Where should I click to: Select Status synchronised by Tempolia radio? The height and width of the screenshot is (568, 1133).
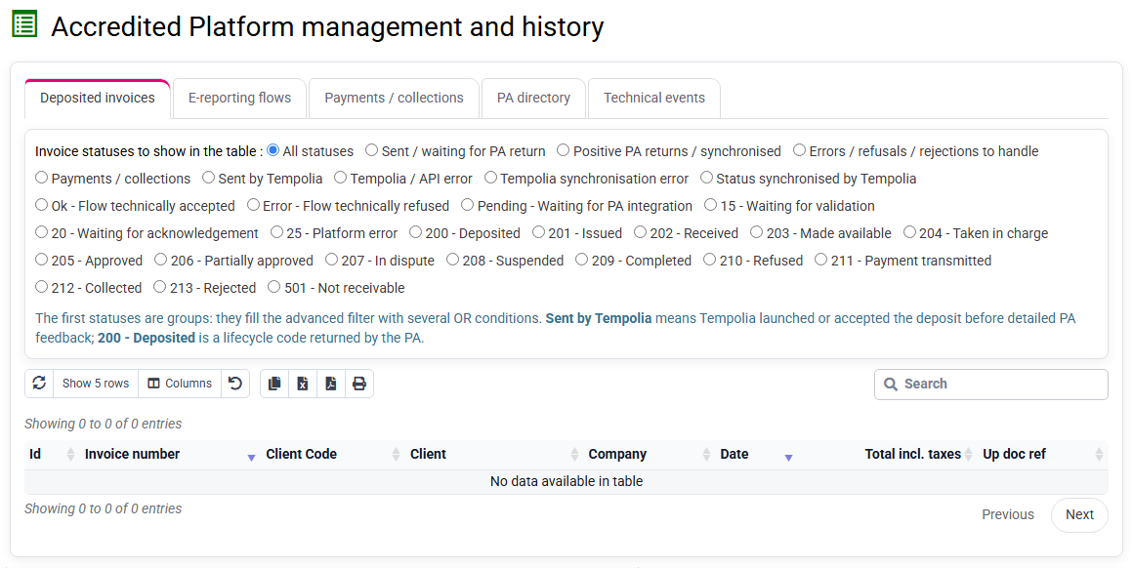pos(707,178)
